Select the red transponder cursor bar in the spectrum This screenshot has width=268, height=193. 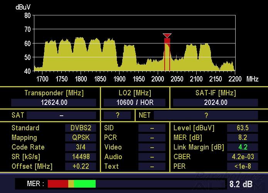click(x=167, y=54)
